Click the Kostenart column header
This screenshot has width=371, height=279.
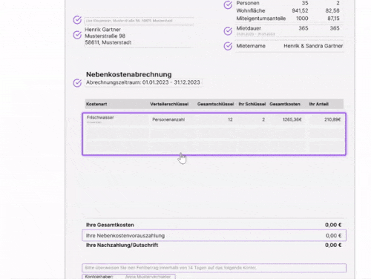pyautogui.click(x=96, y=104)
